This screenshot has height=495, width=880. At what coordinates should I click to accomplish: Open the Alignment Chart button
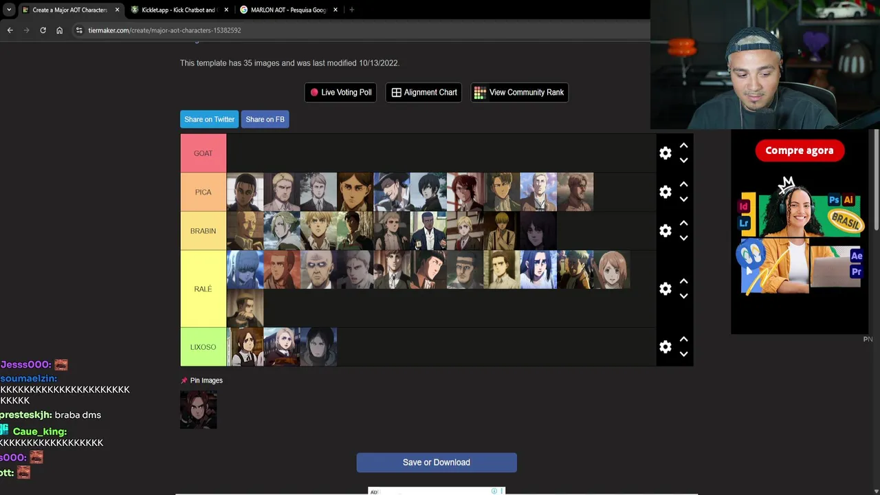(424, 92)
